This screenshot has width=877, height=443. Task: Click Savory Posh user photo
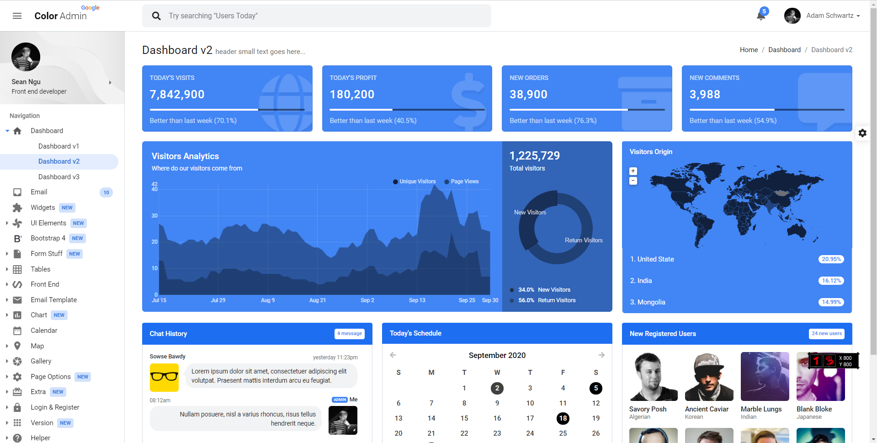coord(653,376)
